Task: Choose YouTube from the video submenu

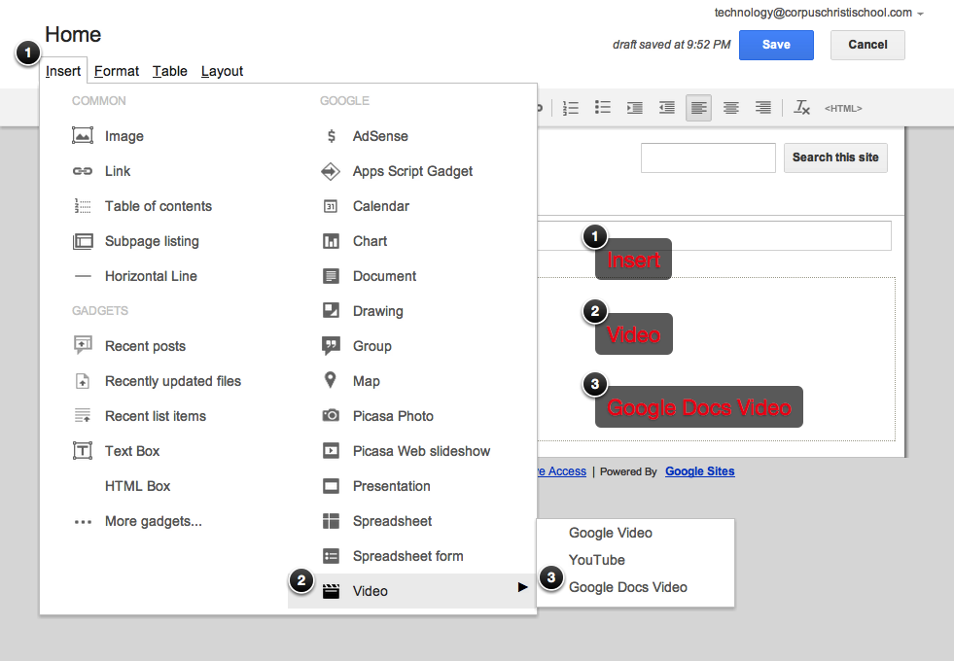Action: pos(635,560)
